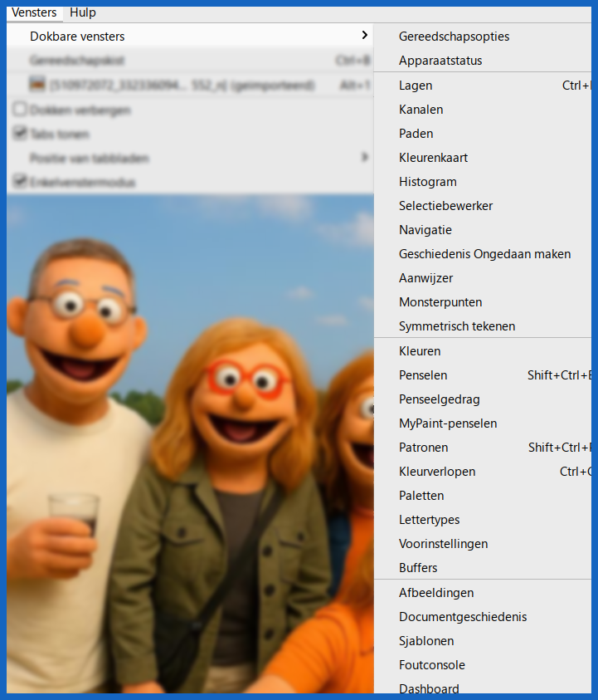Open the Afbeeldingen dialog

pos(483,593)
